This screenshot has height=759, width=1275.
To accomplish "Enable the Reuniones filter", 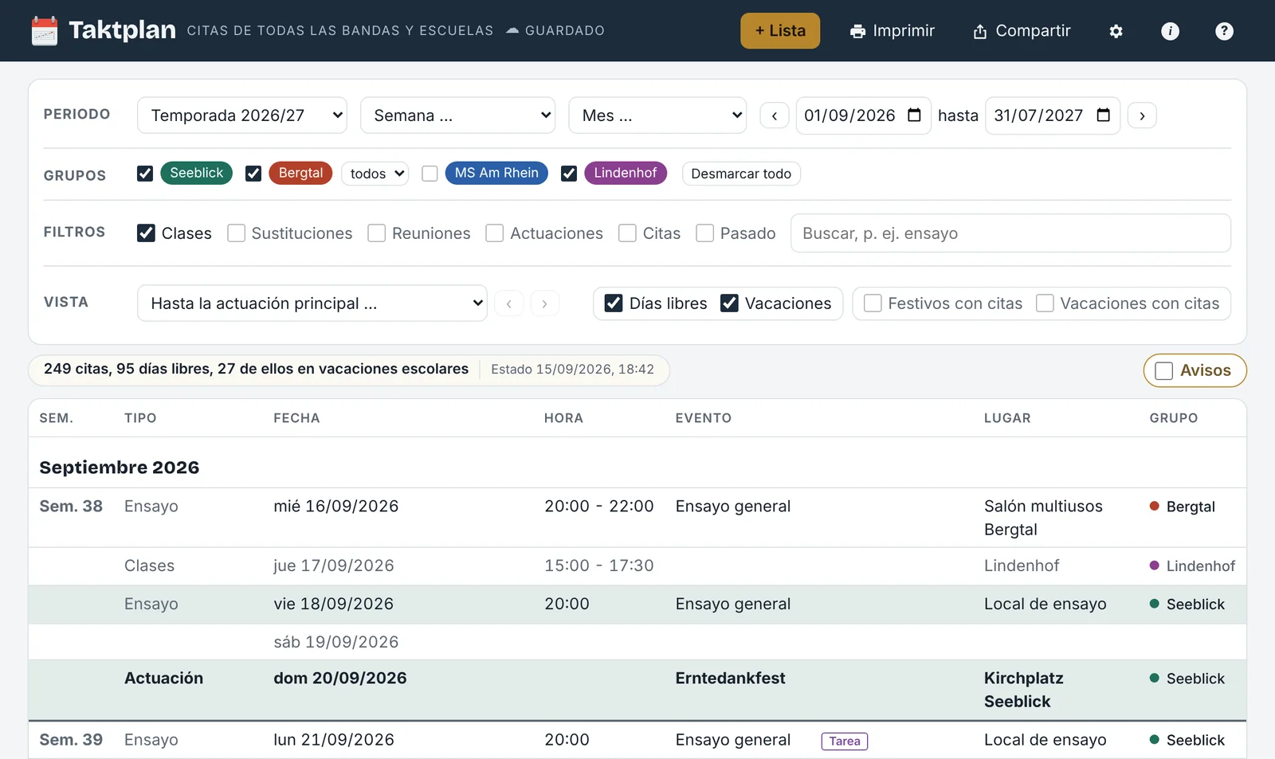I will pyautogui.click(x=376, y=233).
